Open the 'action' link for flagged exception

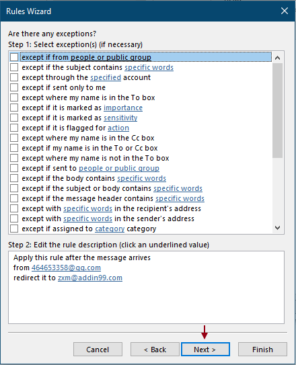(118, 128)
